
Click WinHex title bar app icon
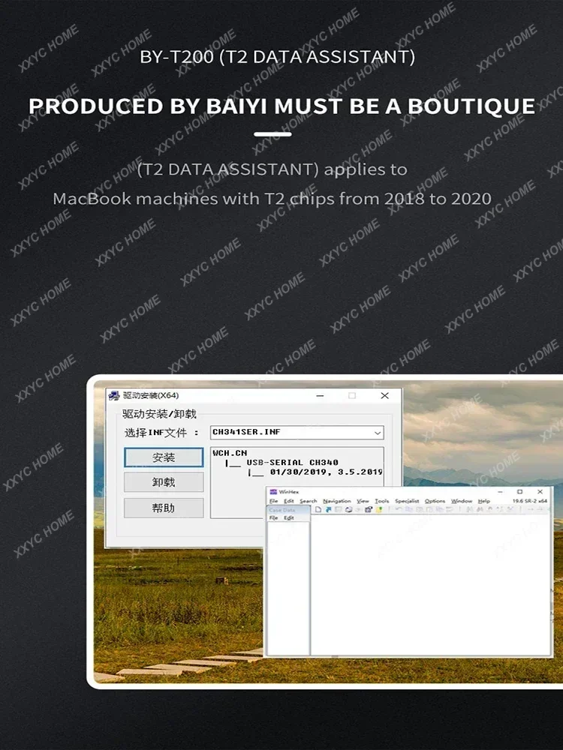pos(273,492)
